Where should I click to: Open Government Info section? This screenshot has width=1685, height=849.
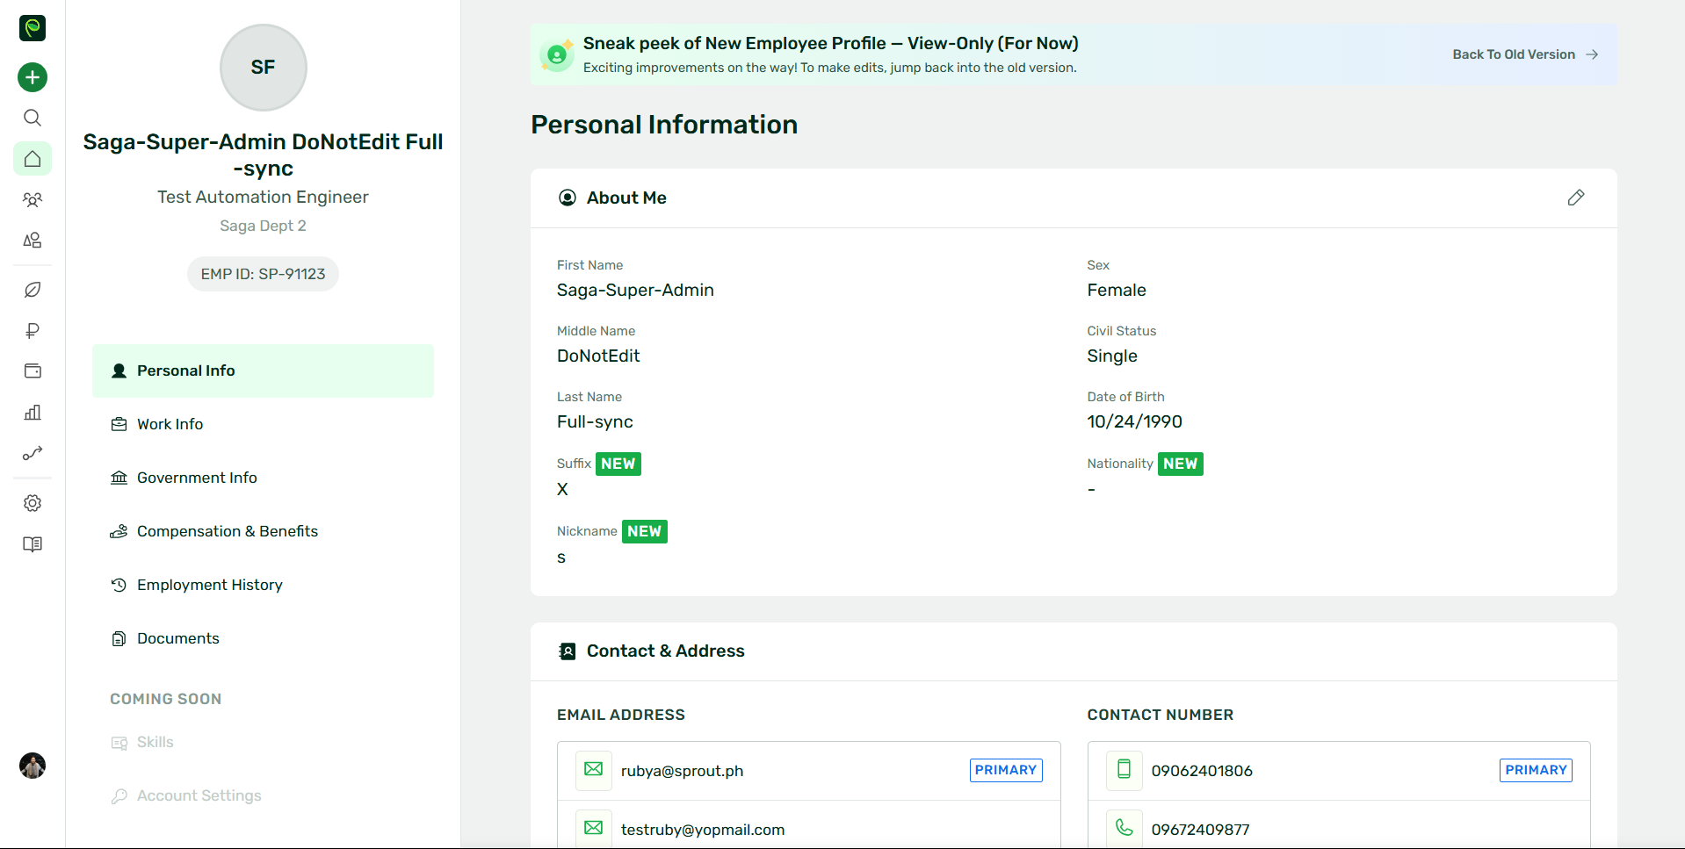(x=197, y=478)
